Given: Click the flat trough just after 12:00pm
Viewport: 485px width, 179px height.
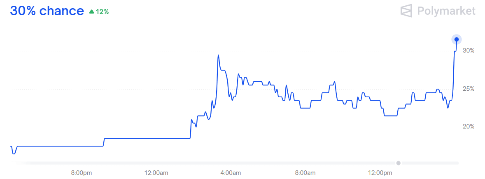Looking at the screenshot, I should [x=391, y=116].
